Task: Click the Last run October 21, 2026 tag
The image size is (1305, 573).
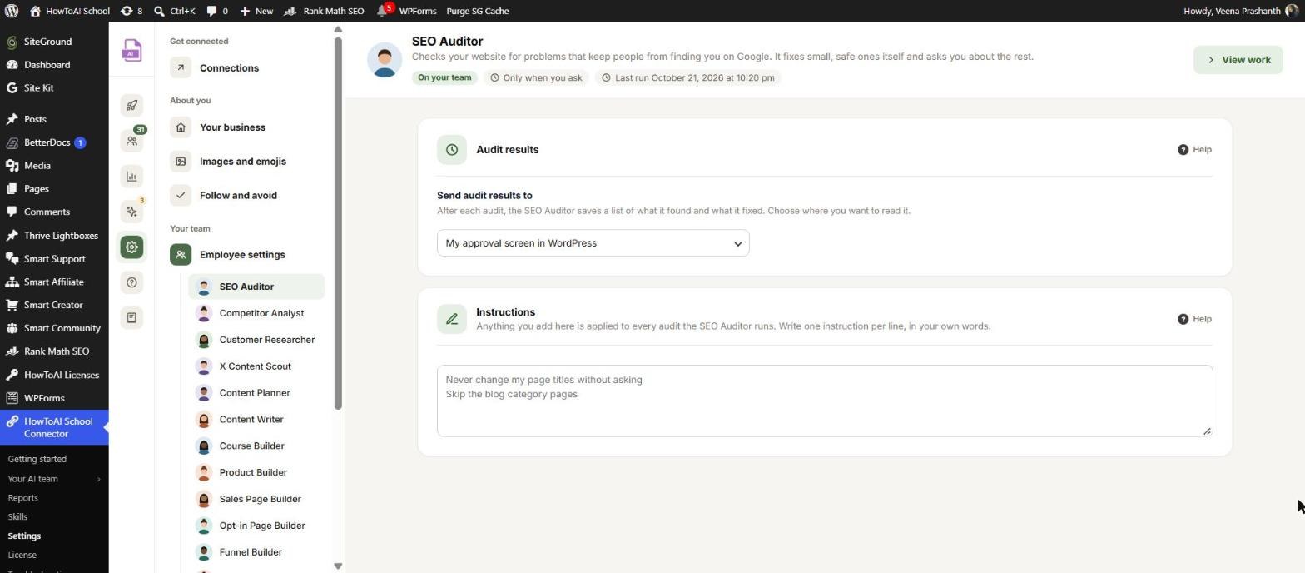Action: (687, 77)
